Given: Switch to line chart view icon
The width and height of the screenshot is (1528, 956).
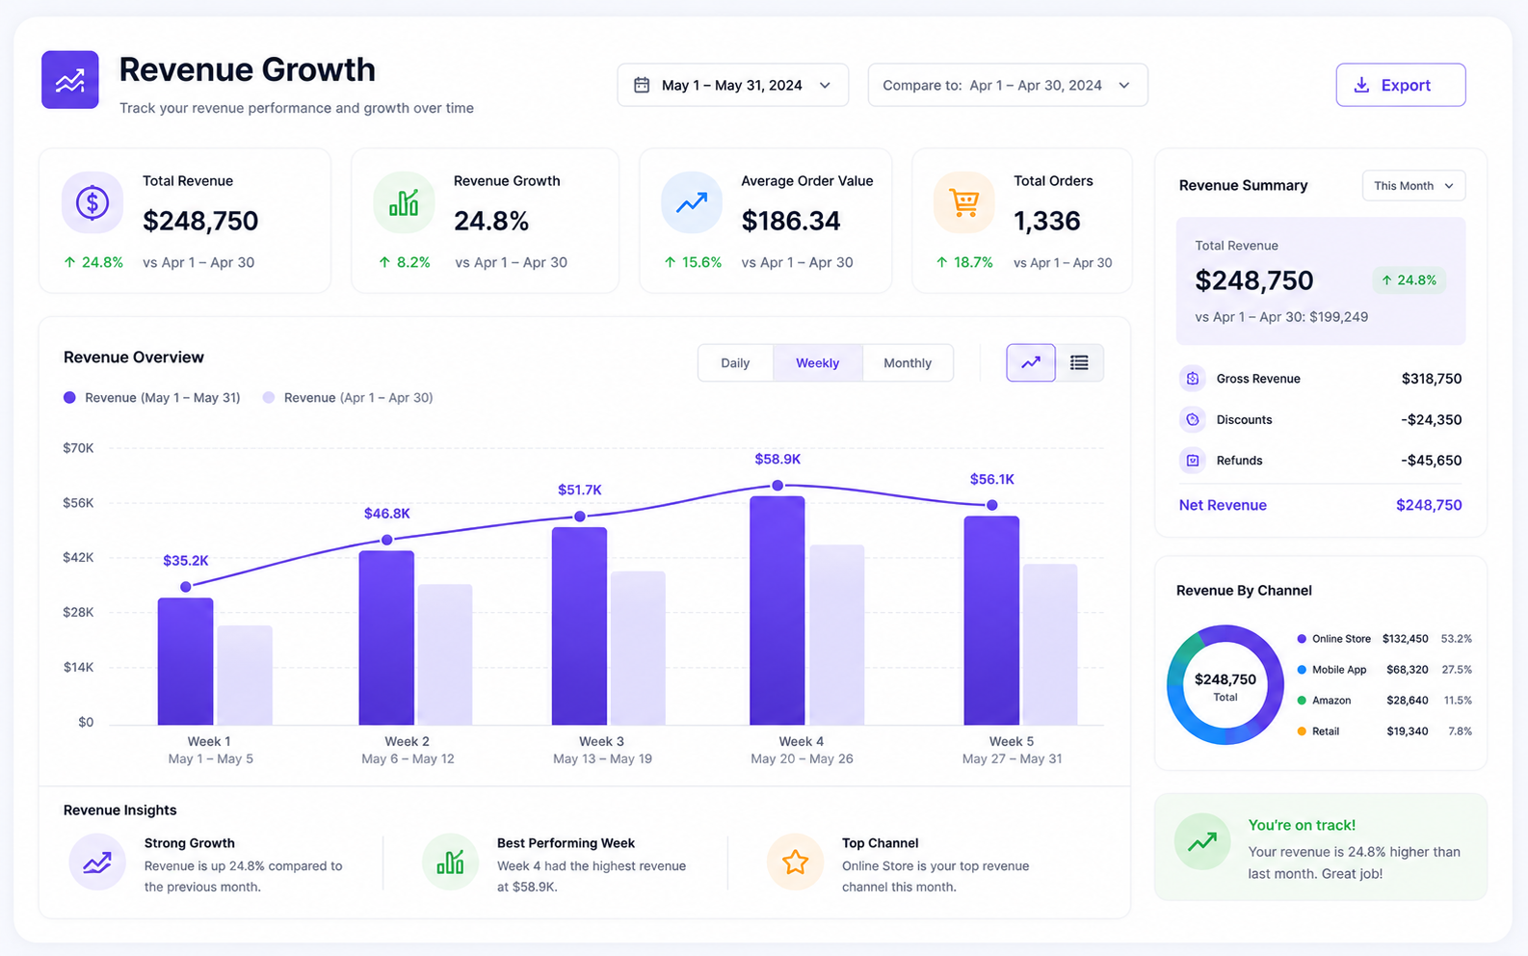Looking at the screenshot, I should [1031, 362].
